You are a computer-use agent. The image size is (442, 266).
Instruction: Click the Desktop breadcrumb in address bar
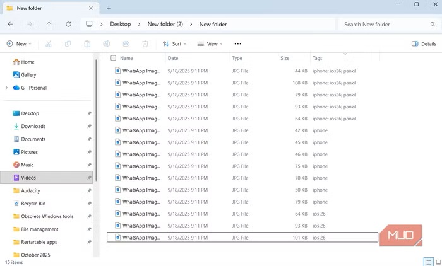click(120, 24)
